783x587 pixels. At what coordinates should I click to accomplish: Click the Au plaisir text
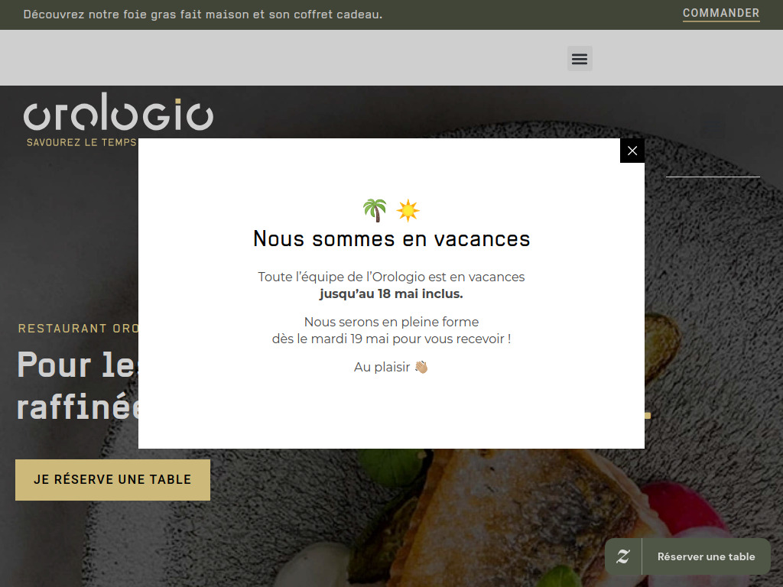point(382,368)
